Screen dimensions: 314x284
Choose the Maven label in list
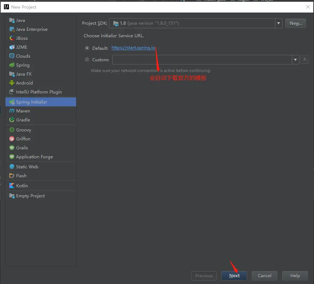pyautogui.click(x=23, y=111)
